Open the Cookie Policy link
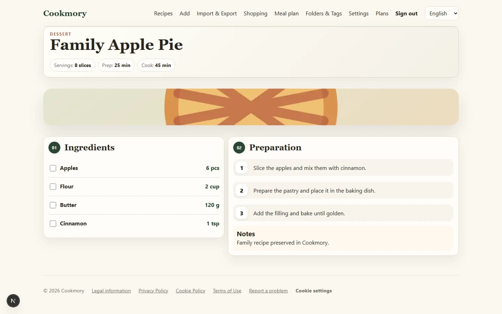This screenshot has width=502, height=314. click(190, 291)
